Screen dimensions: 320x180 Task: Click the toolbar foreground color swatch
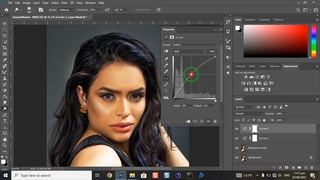(3, 162)
